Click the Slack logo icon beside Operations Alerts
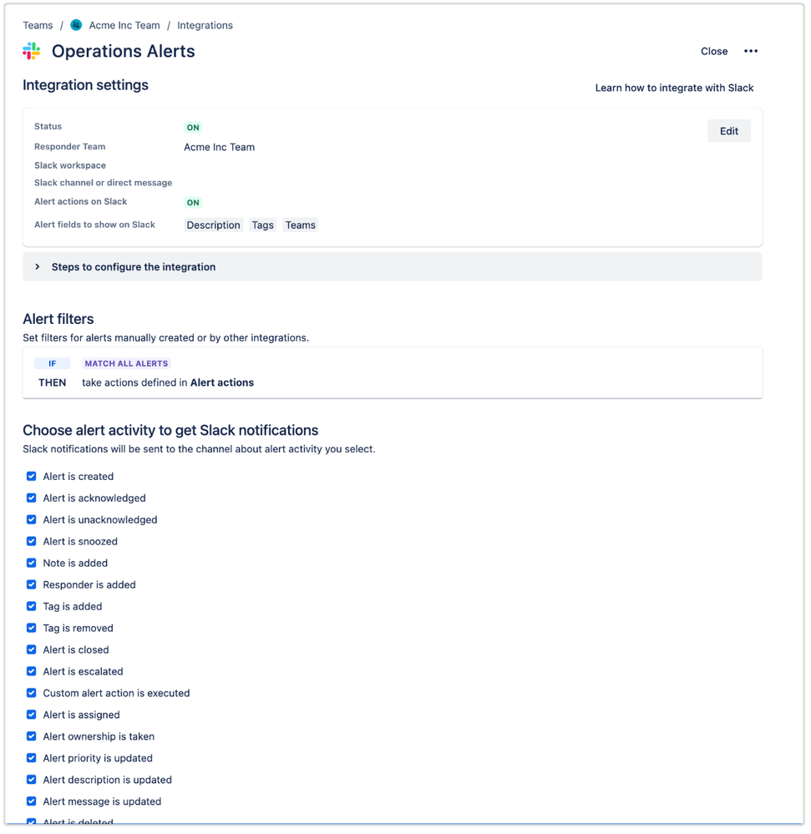 pos(32,51)
